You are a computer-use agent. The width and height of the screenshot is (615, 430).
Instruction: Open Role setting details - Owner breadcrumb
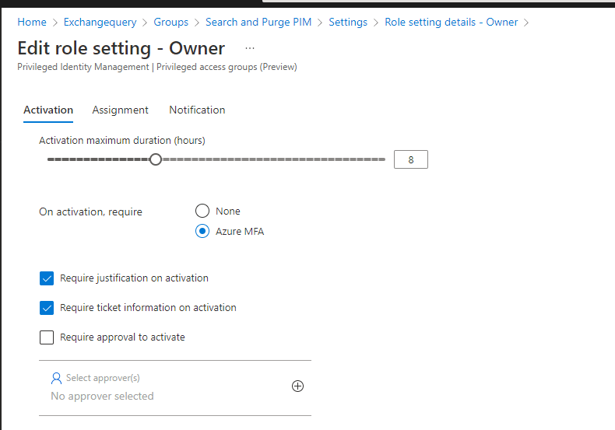(x=451, y=22)
